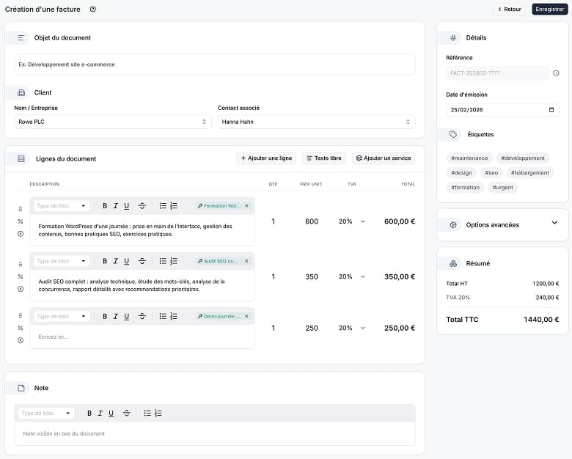Remove the Formation WordPress service chip
Screen dimensions: 572x459
pos(246,206)
